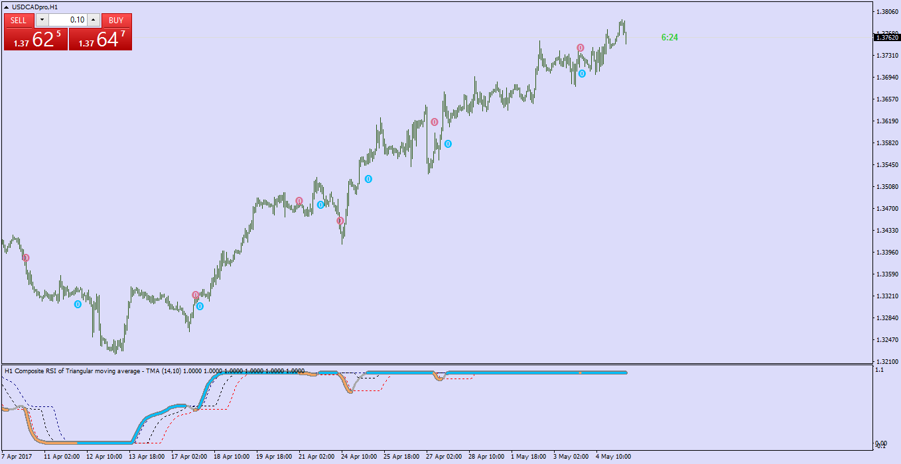Decrease lot volume with down arrow

41,20
